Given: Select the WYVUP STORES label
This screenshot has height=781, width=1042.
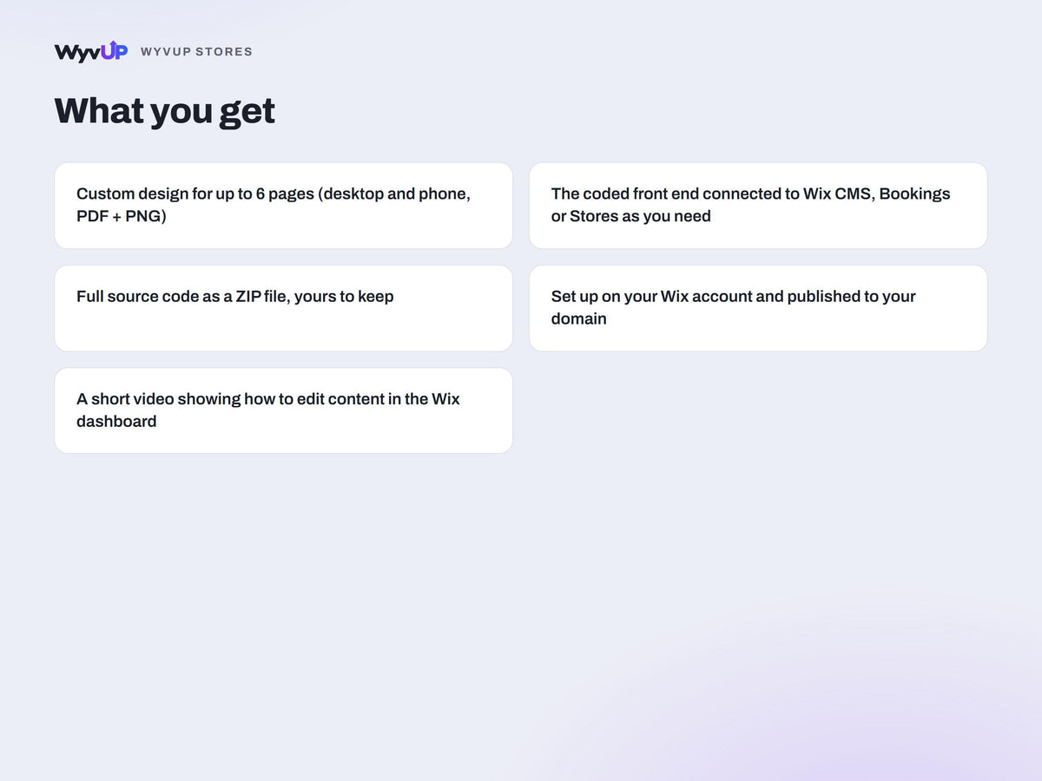Looking at the screenshot, I should (196, 52).
